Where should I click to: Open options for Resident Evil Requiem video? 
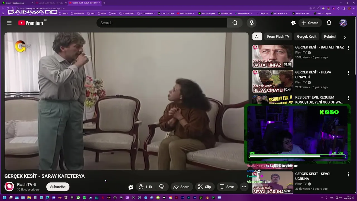(x=348, y=98)
